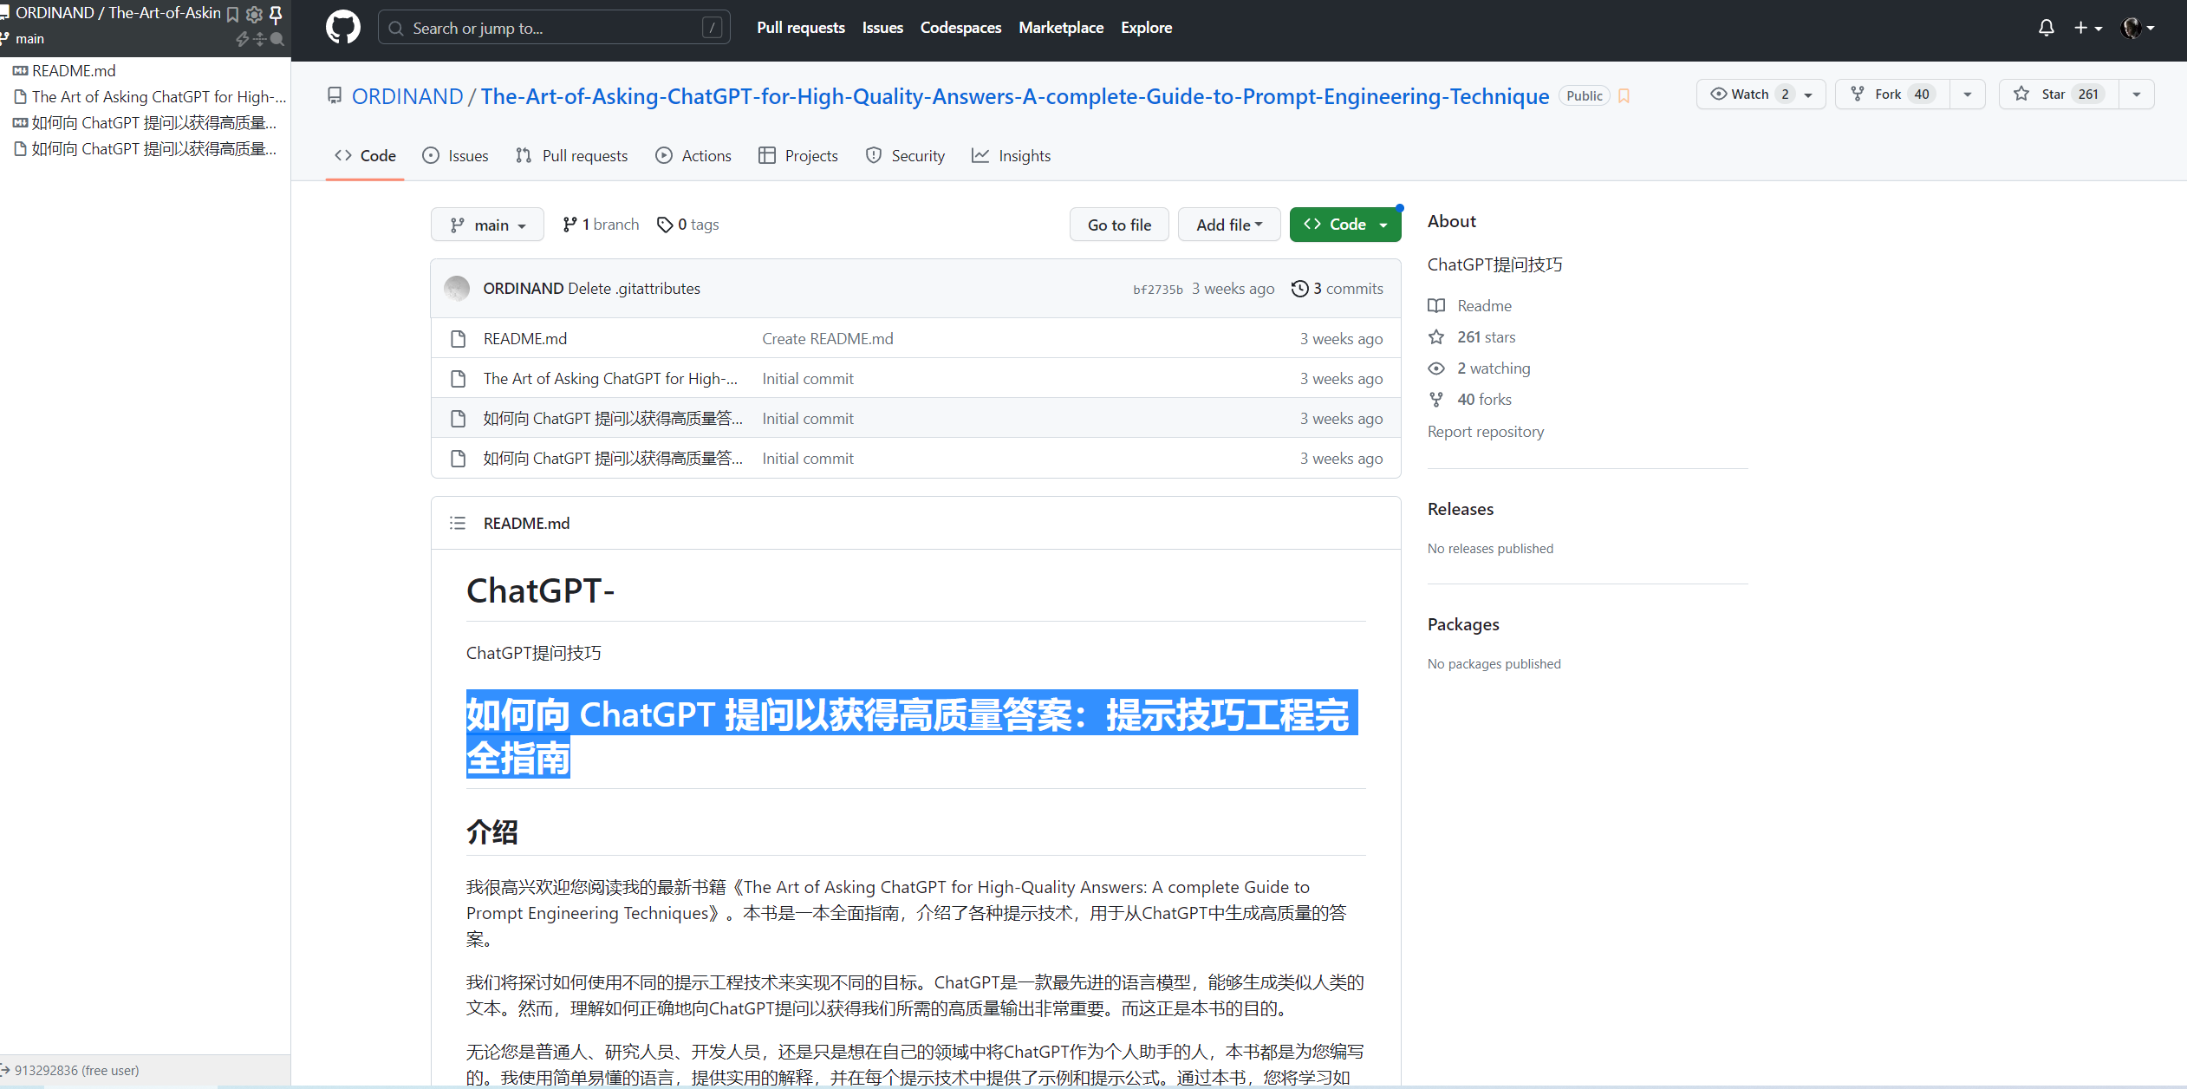
Task: Open the sidebar file search magnifier
Action: [x=277, y=39]
